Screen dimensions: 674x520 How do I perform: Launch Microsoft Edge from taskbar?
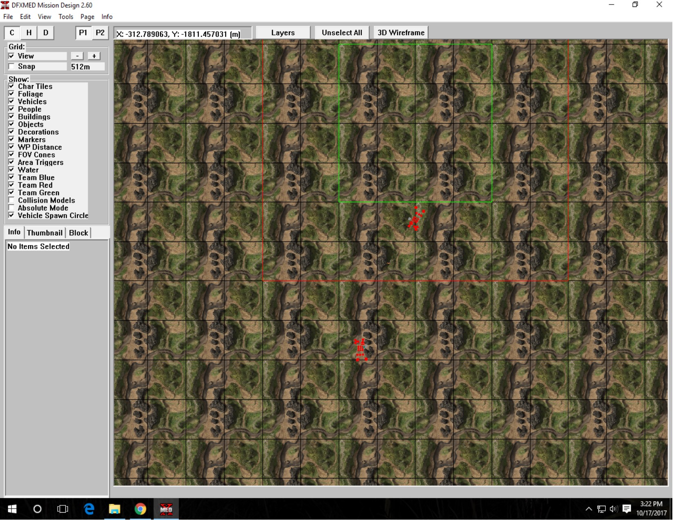pos(89,509)
